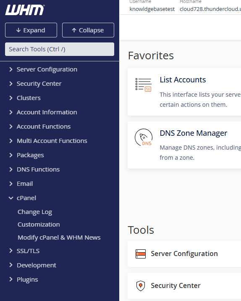Expand the Multi Account Functions chevron
The height and width of the screenshot is (301, 241).
click(11, 141)
